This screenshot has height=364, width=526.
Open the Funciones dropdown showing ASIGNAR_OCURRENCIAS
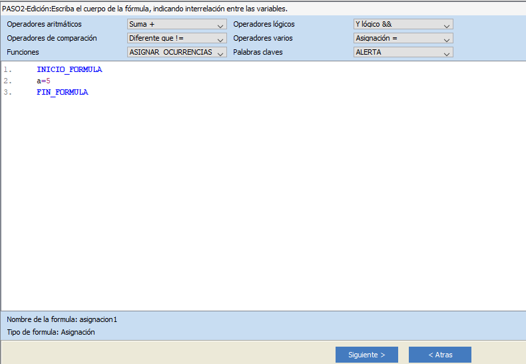176,52
